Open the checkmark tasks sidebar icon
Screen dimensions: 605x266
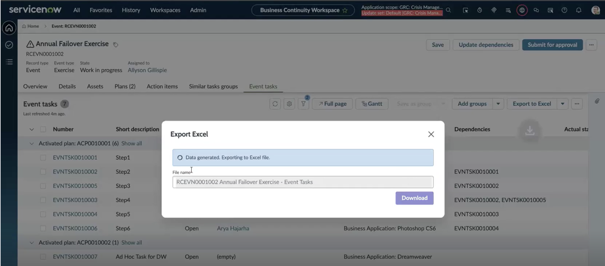[9, 45]
